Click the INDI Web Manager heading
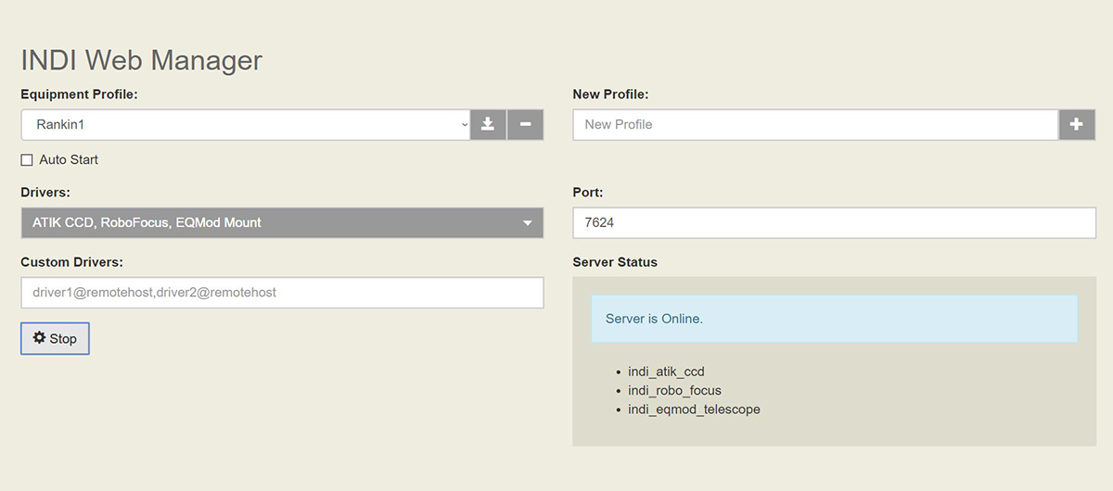This screenshot has height=491, width=1113. (x=142, y=60)
